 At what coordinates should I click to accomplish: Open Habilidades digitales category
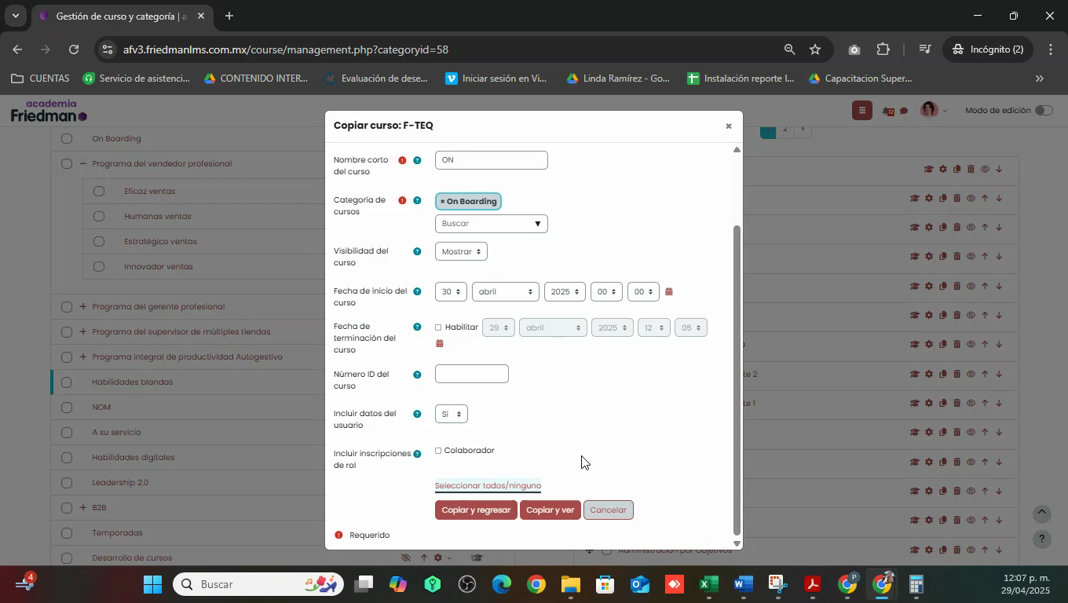point(133,458)
